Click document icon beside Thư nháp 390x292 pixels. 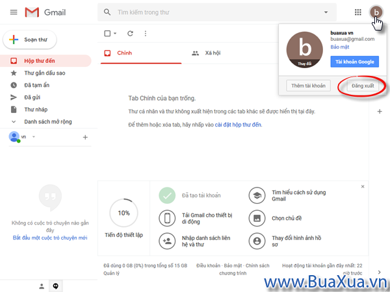[14, 110]
